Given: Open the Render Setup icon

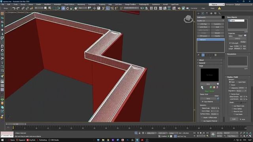Looking at the screenshot, I should (179, 8).
